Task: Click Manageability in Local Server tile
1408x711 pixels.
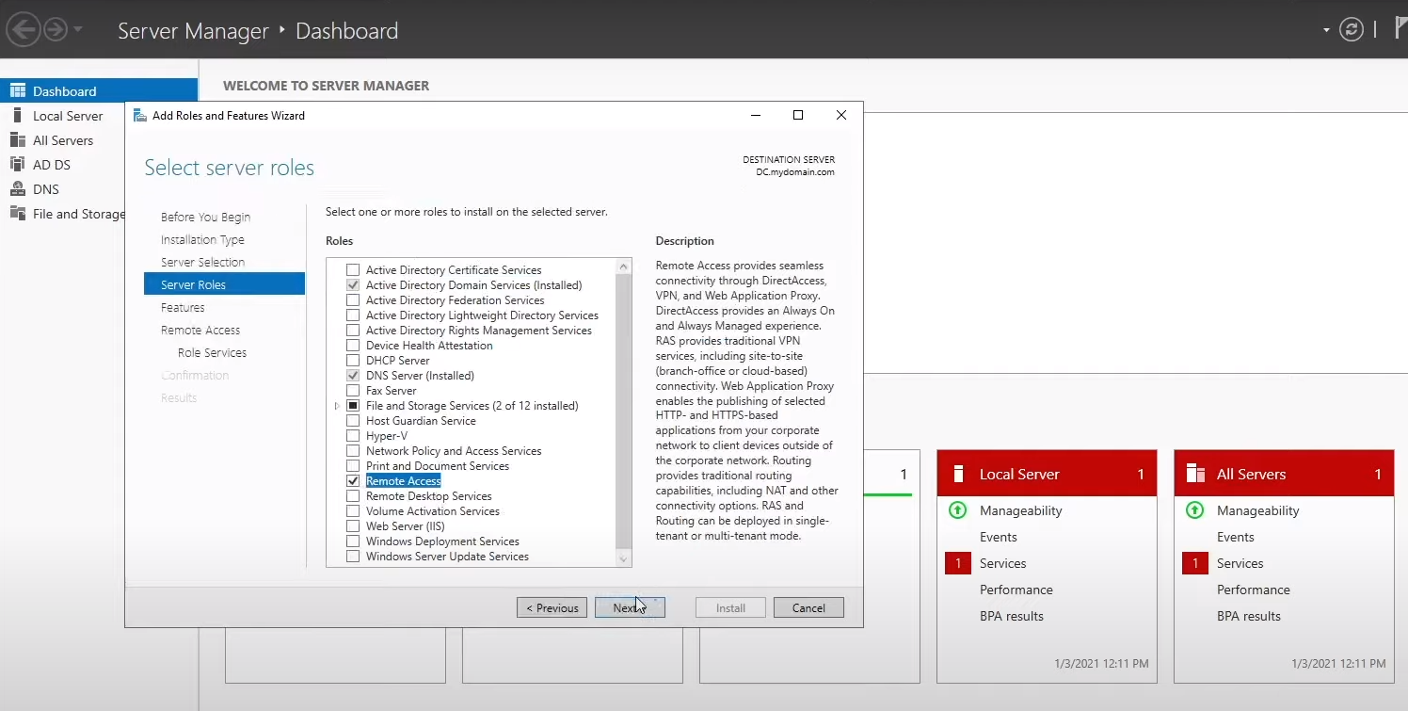Action: point(1020,510)
